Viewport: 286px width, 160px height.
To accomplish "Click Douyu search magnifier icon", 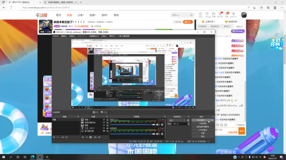I will [x=191, y=15].
